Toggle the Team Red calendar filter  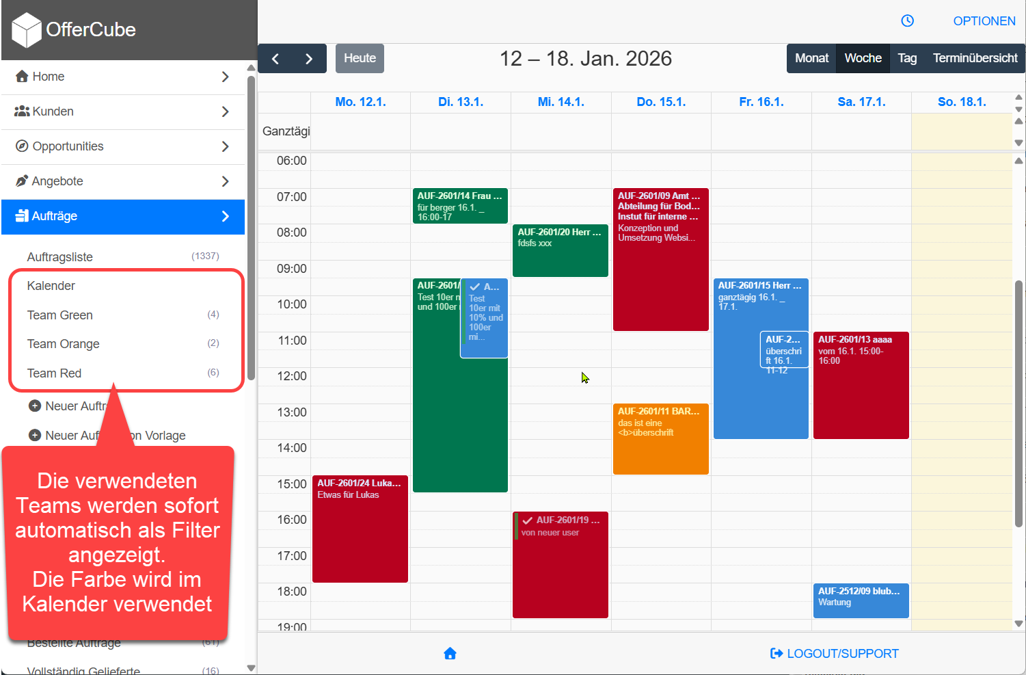pyautogui.click(x=54, y=373)
